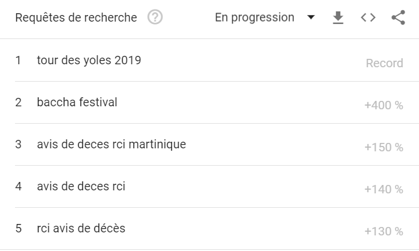Open avis de deces rci martinique query
This screenshot has width=419, height=251.
(x=111, y=144)
